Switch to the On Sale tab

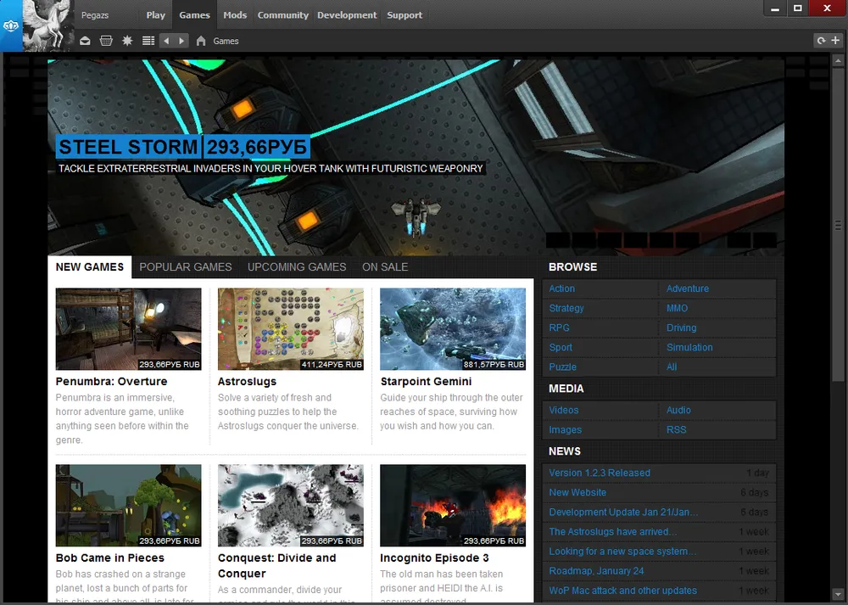385,267
